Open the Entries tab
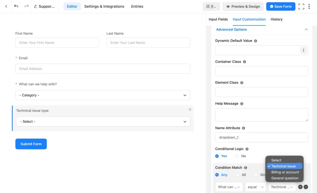 pos(137,7)
